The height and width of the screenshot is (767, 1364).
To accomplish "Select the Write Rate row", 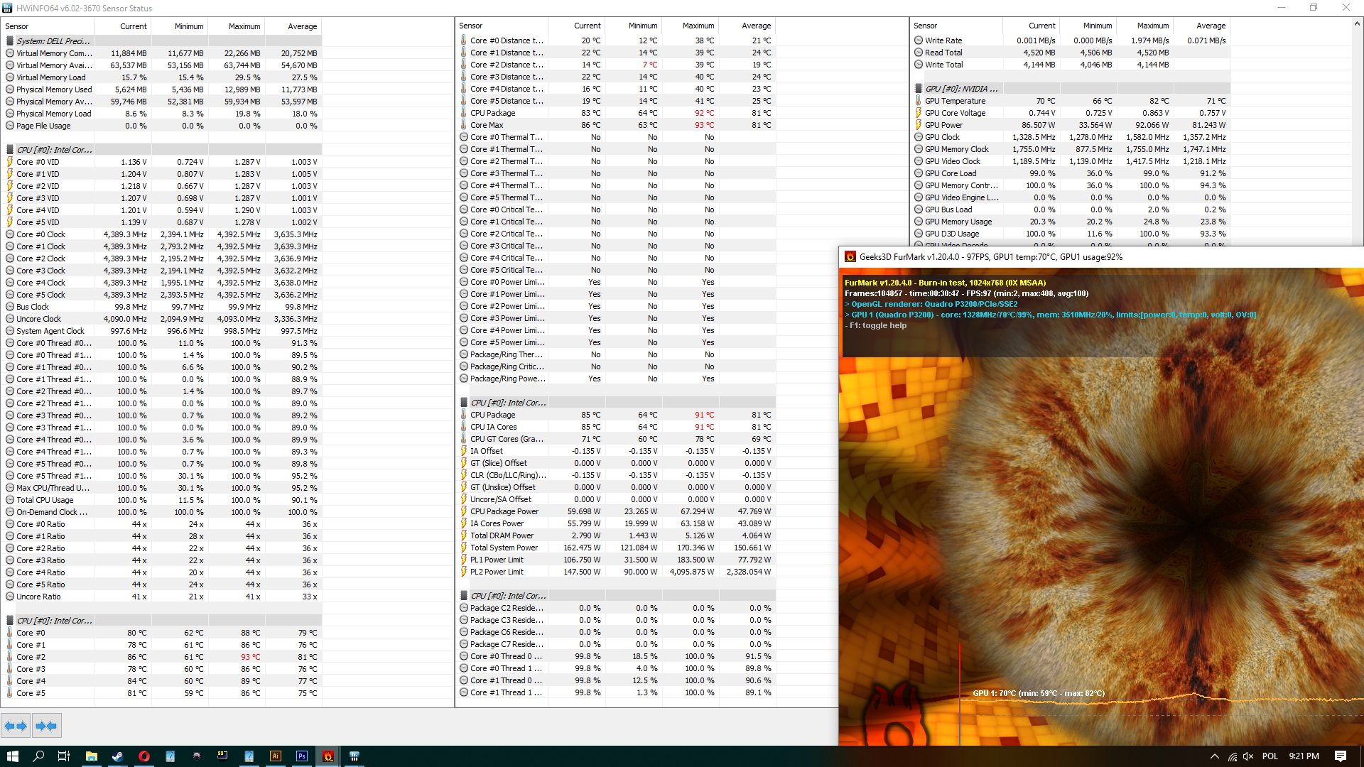I will pyautogui.click(x=1071, y=40).
